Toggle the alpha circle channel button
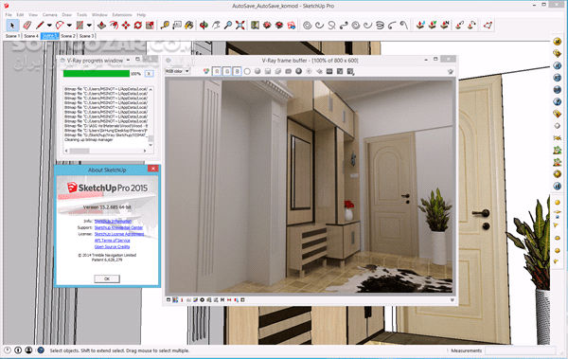 (247, 71)
